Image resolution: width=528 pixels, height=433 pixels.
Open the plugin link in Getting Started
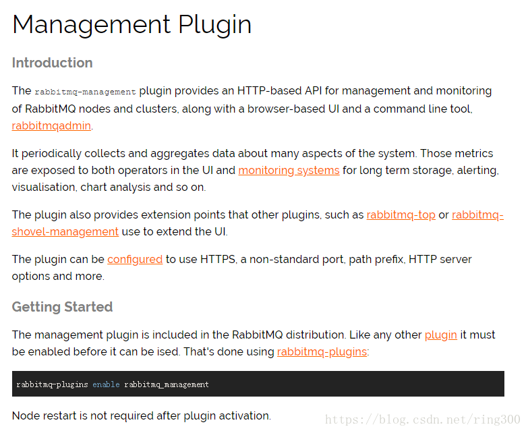pos(441,335)
